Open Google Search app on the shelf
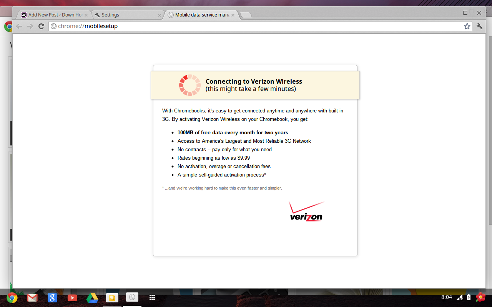 coord(52,298)
